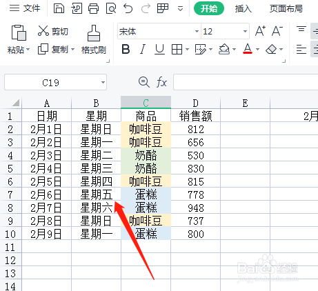
Task: Click into the formula bar input
Action: click(246, 82)
